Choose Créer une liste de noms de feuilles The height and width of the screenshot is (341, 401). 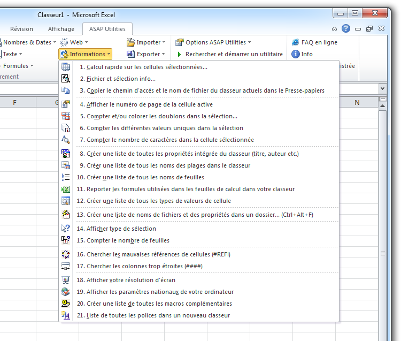pyautogui.click(x=199, y=177)
